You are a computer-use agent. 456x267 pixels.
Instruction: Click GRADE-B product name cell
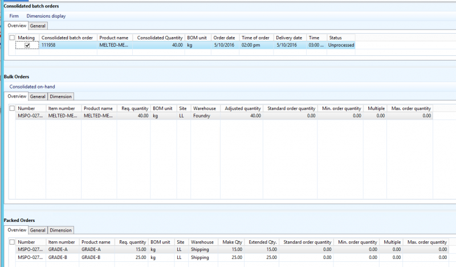tap(97, 257)
